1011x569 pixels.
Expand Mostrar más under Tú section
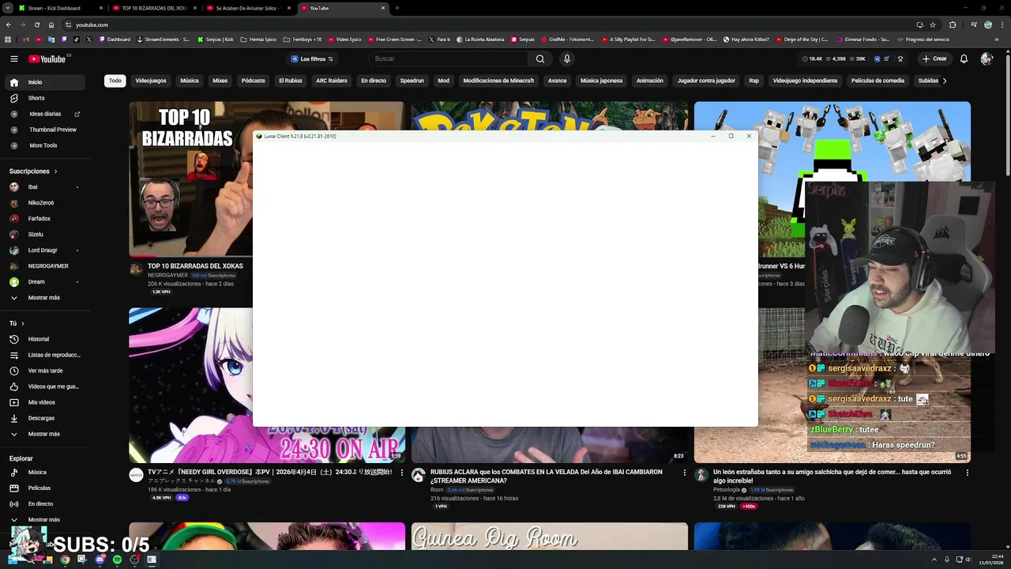pos(43,434)
